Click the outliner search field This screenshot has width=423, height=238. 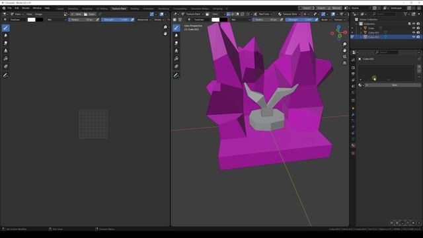tap(384, 14)
